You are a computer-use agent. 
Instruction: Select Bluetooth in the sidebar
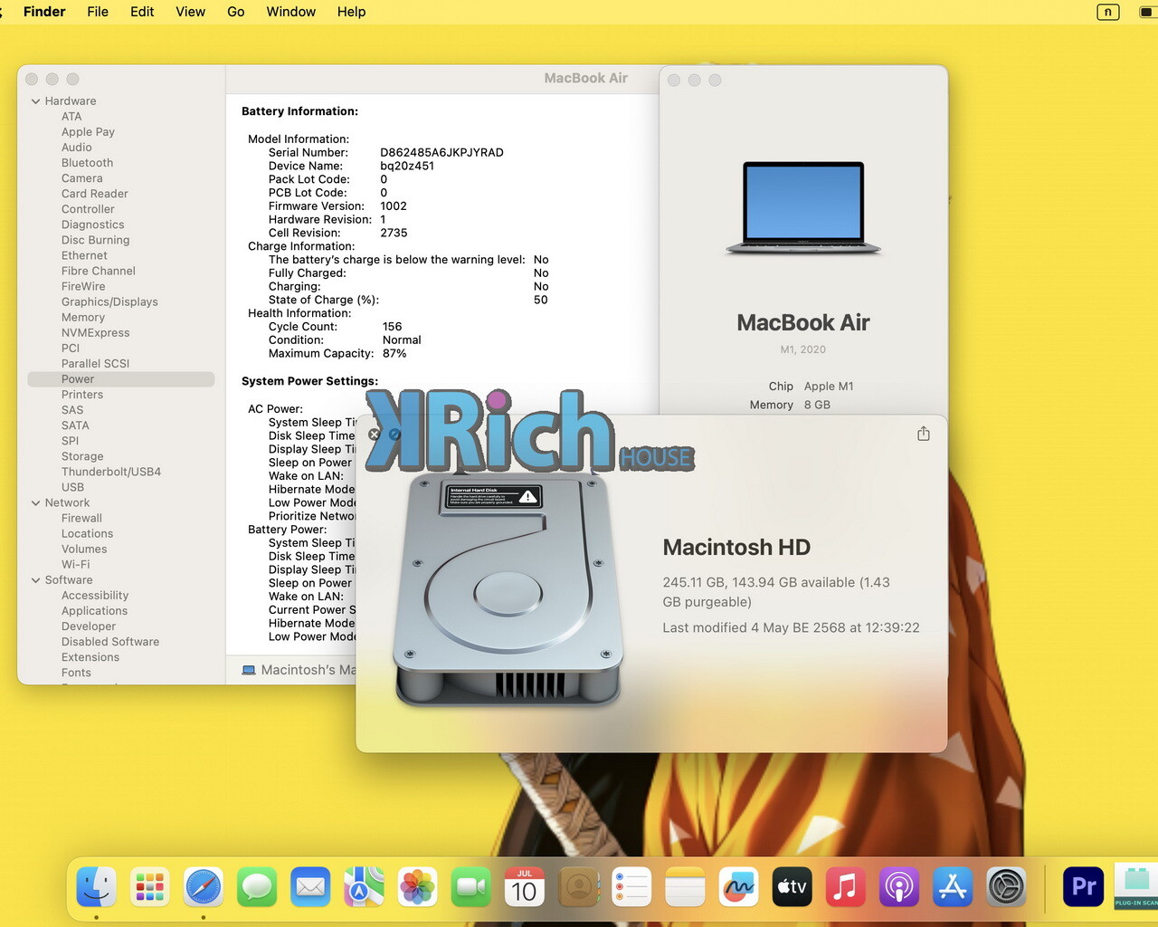(x=88, y=163)
